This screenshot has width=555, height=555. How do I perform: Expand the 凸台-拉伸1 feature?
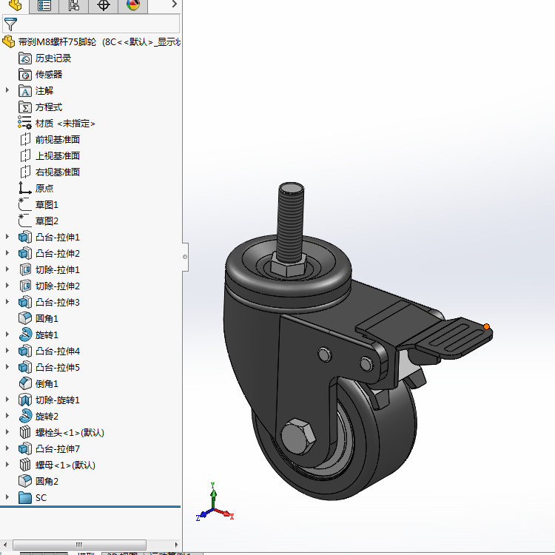(x=7, y=237)
